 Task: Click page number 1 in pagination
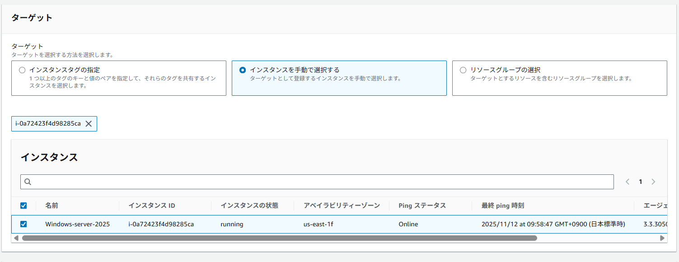[640, 182]
